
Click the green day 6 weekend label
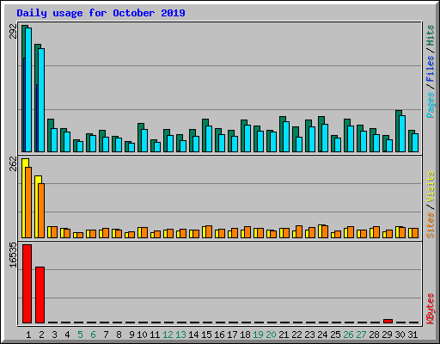click(93, 335)
